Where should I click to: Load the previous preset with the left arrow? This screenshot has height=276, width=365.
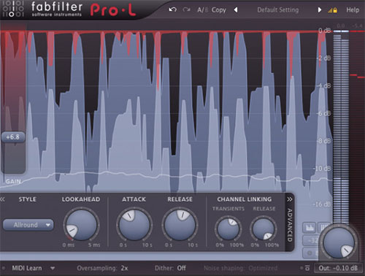(236, 10)
